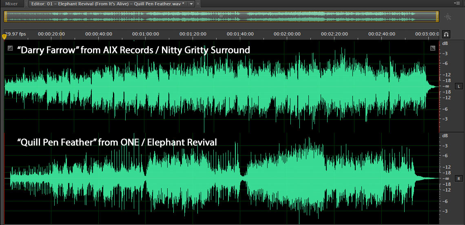465x225 pixels.
Task: Click the 00:02:40:00 ruler timecode
Action: pyautogui.click(x=382, y=34)
